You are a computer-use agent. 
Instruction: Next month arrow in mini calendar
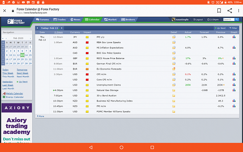(x=30, y=38)
